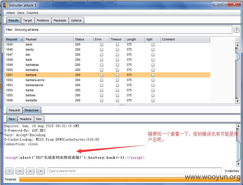Click the Comment column header

click(185, 39)
